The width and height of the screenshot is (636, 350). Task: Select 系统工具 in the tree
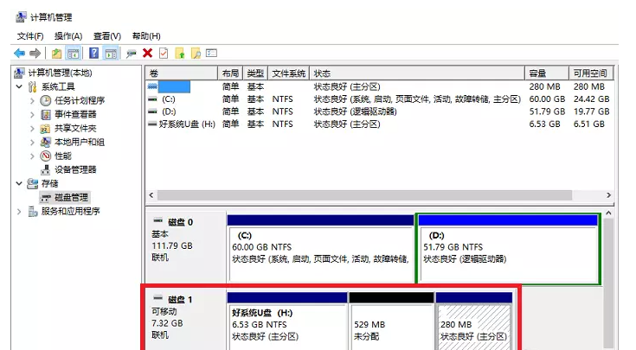(58, 86)
